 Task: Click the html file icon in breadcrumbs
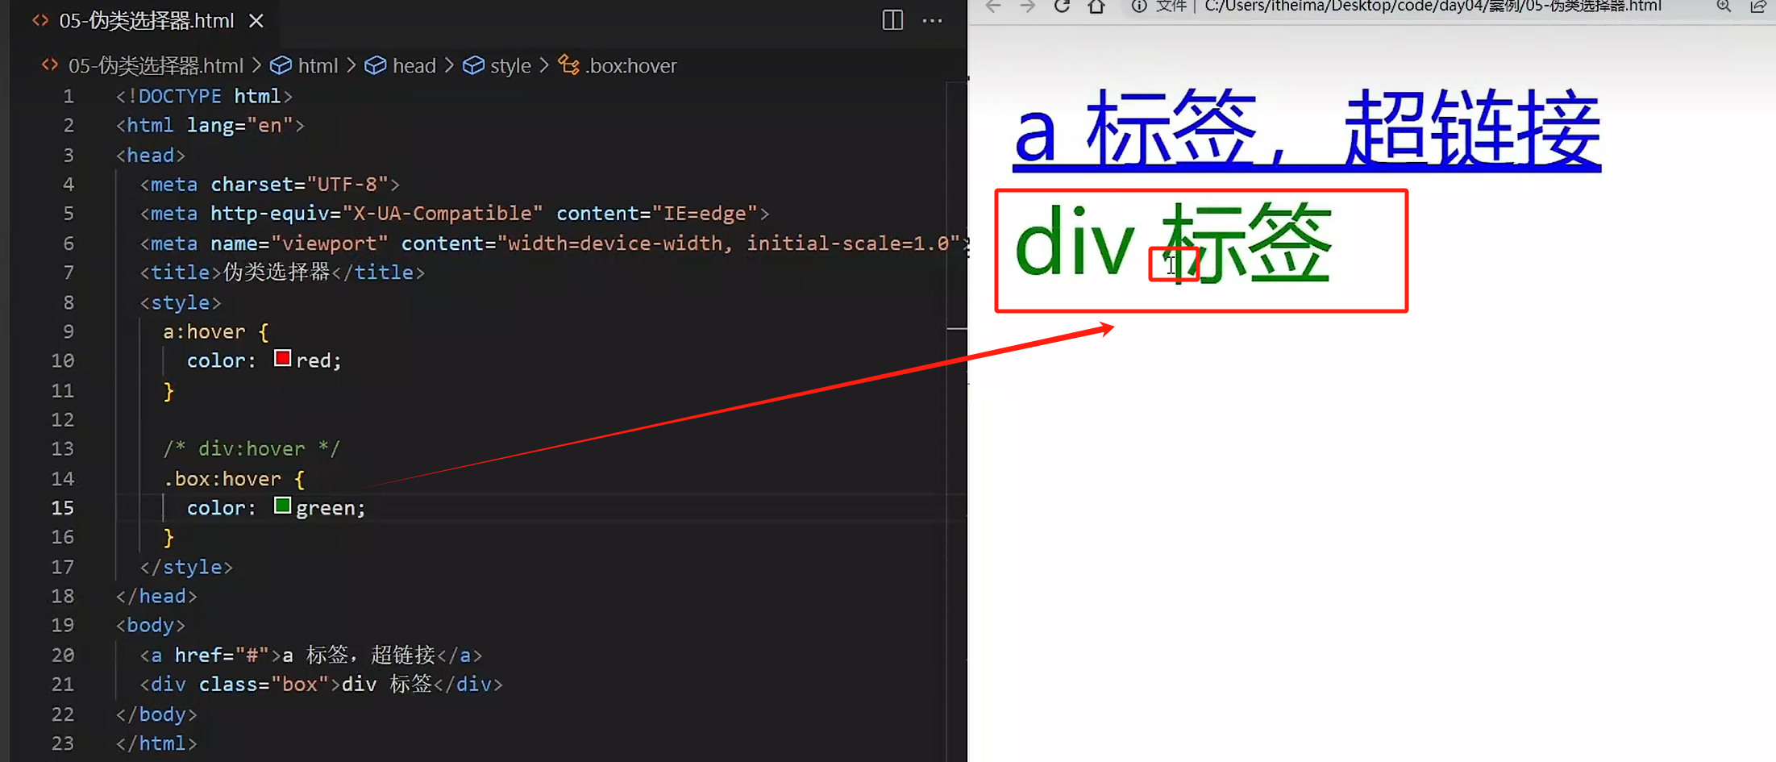pos(50,65)
